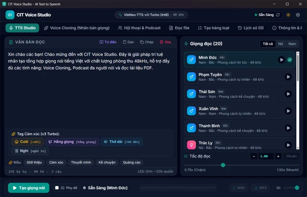307x197 pixels.
Task: Decrease reading speed with minus button
Action: tap(254, 156)
